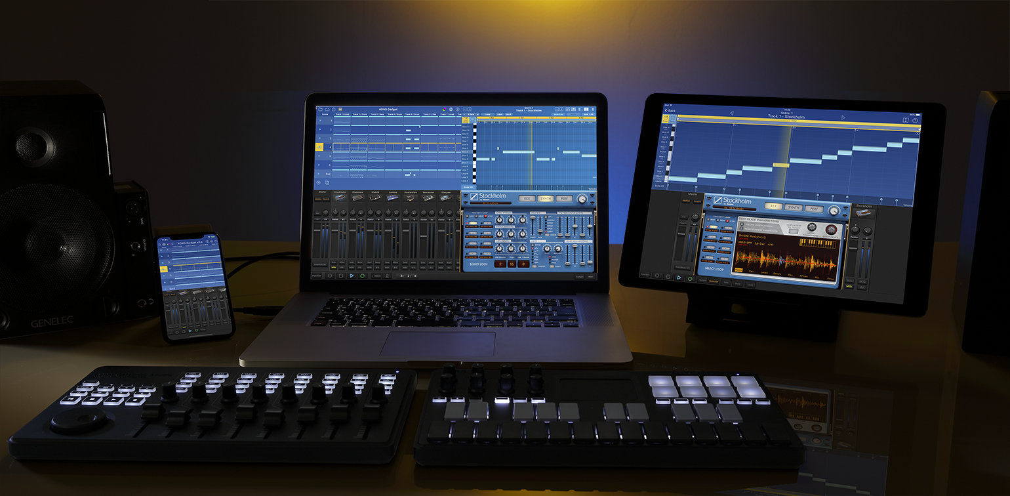
Task: Click the help question icon on the iPad
Action: pyautogui.click(x=916, y=121)
